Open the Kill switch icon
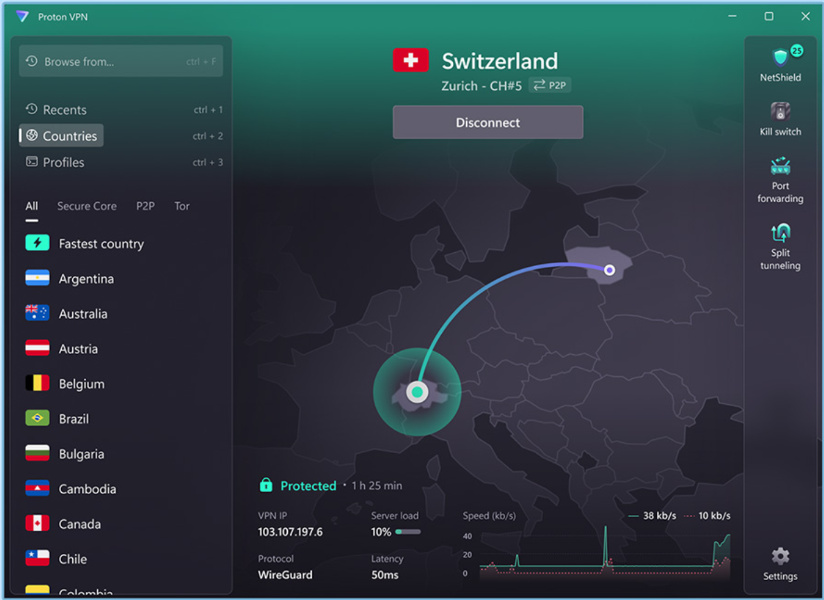 pos(780,111)
